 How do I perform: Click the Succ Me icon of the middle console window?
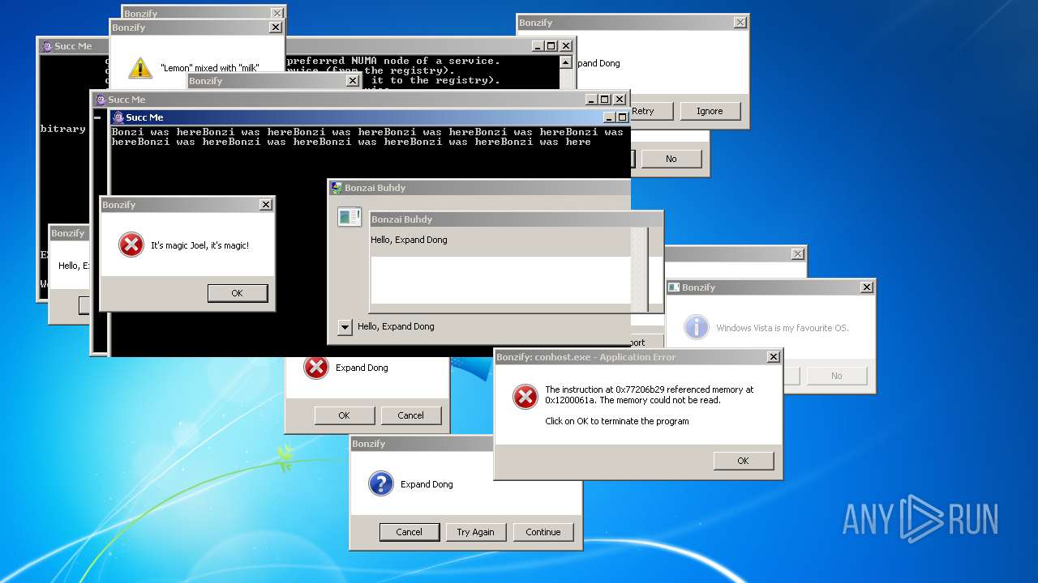[101, 100]
